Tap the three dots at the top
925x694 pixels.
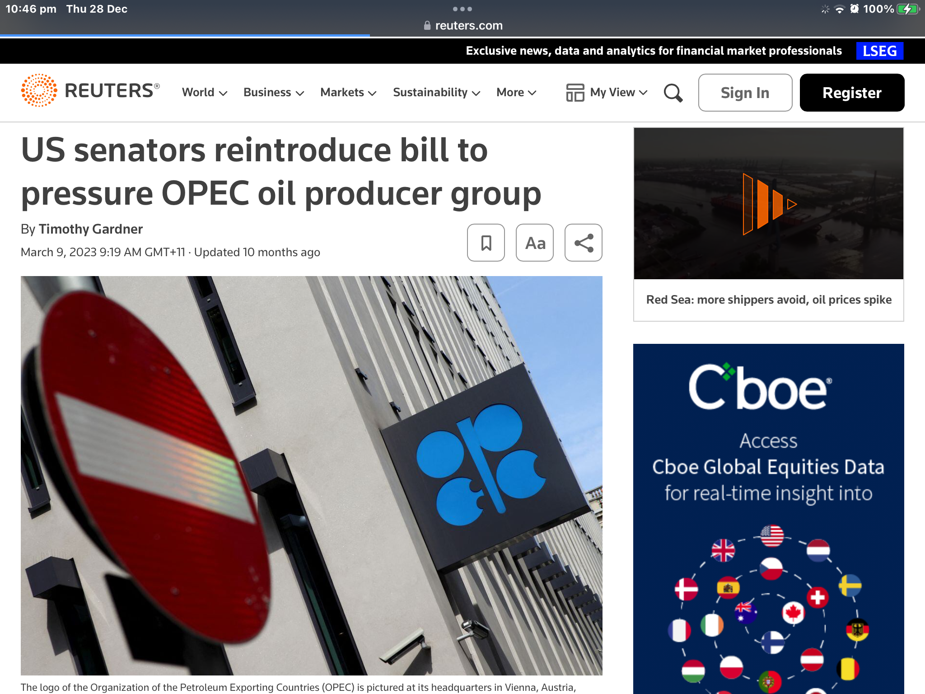point(462,9)
